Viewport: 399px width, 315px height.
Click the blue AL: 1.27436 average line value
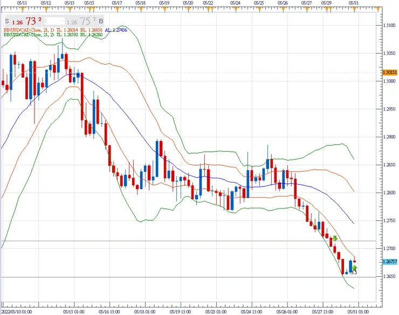tap(116, 30)
